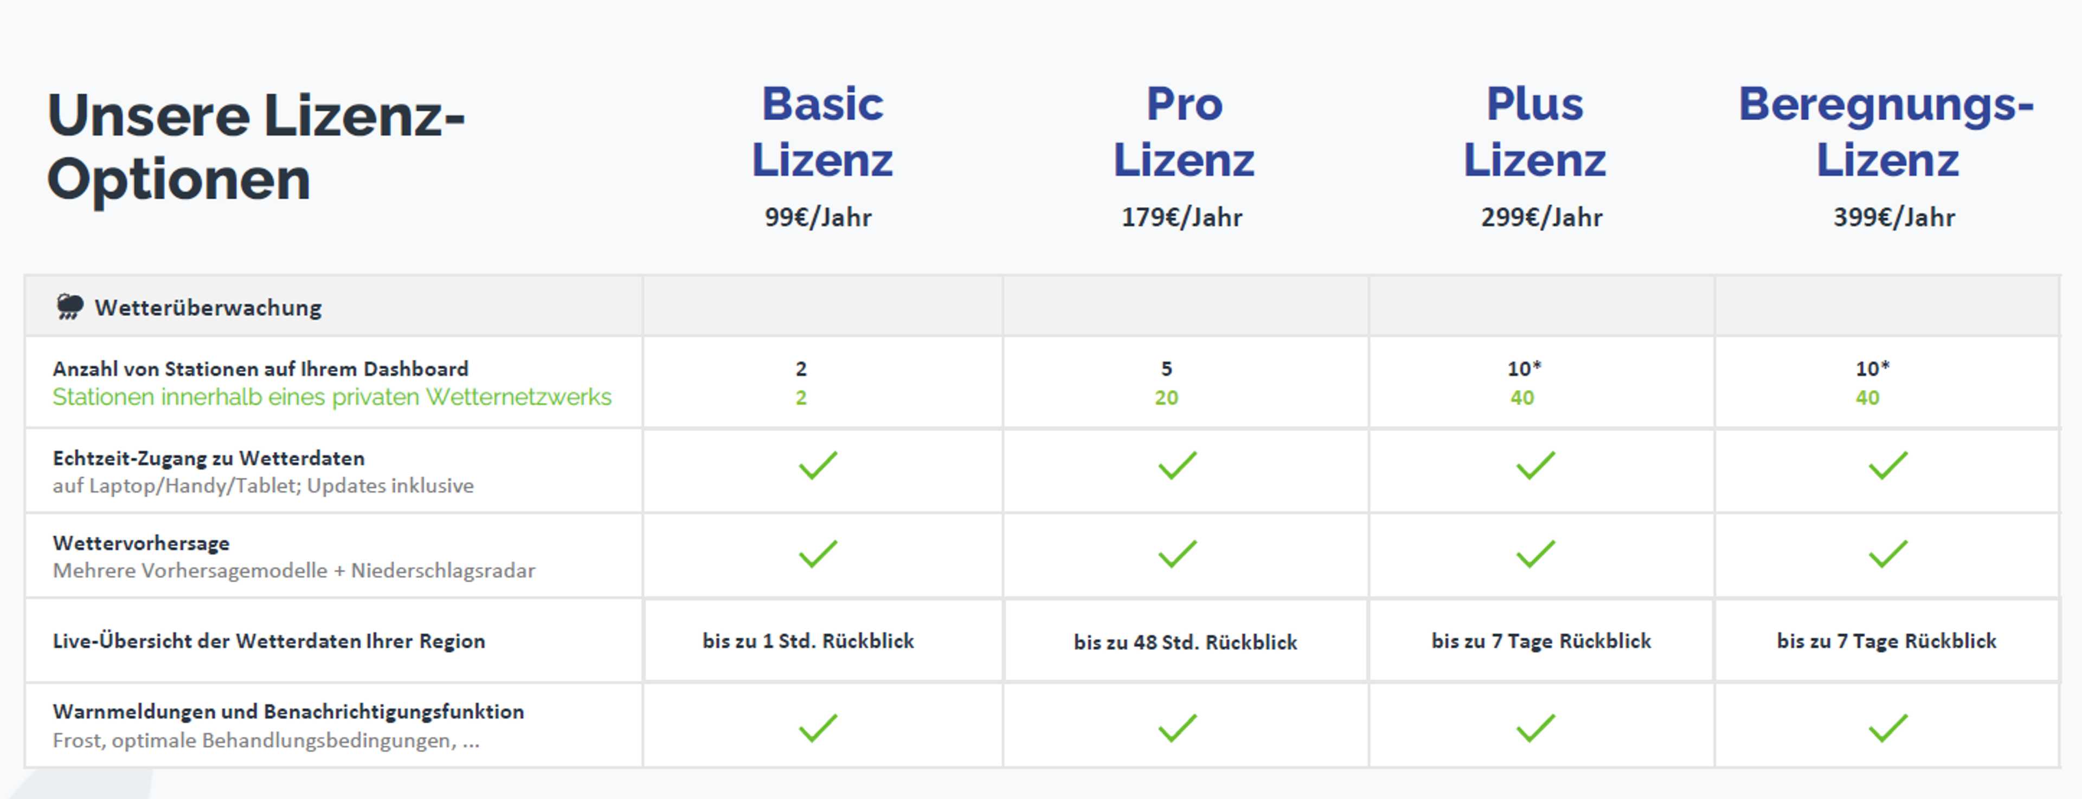Open the Beregnungs-Lizenz heading
2082x799 pixels.
(1886, 132)
